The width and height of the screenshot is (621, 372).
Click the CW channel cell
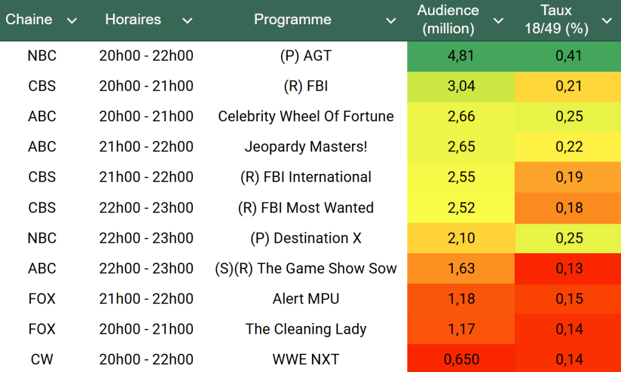(x=42, y=359)
